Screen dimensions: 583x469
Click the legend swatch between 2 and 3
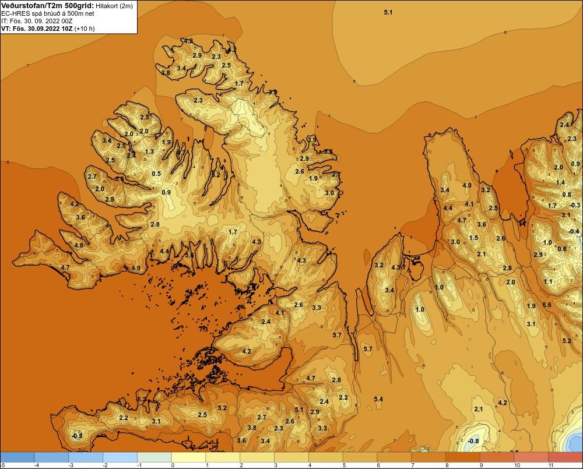pyautogui.click(x=257, y=457)
